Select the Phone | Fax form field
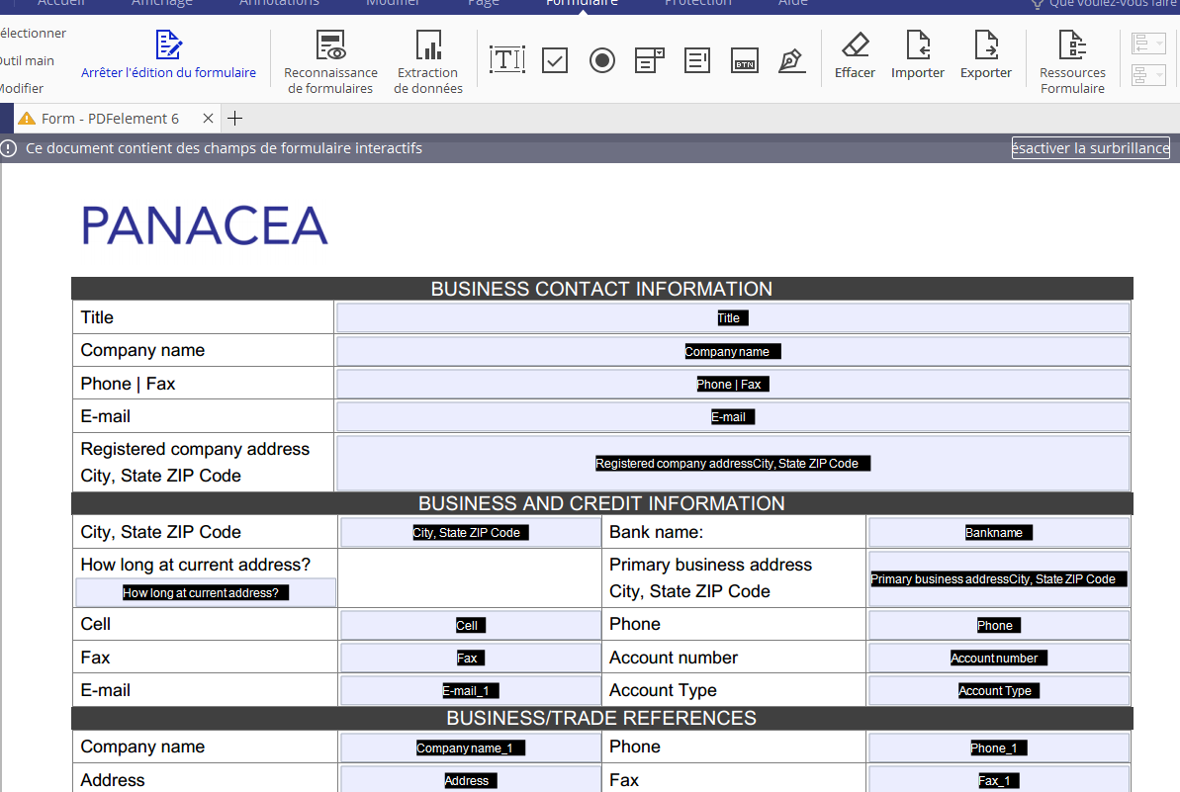 coord(733,384)
